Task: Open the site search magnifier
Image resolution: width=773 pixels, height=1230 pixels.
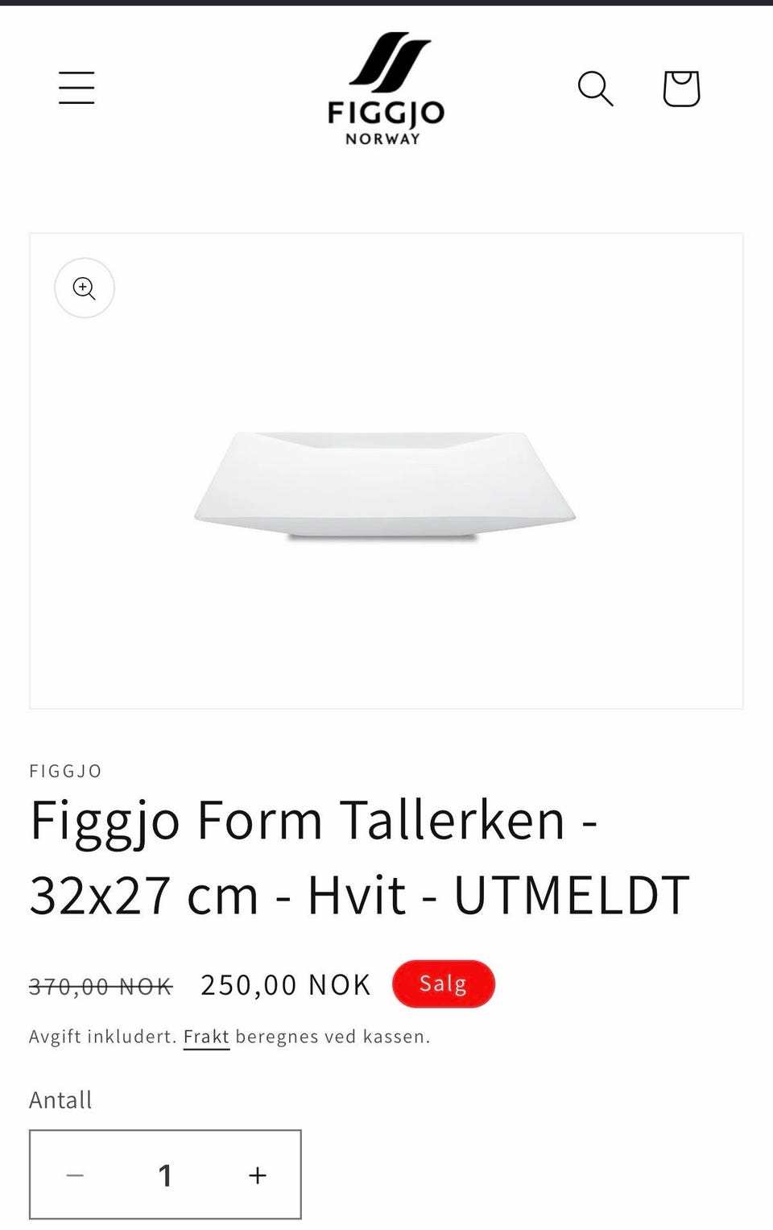Action: click(x=596, y=88)
